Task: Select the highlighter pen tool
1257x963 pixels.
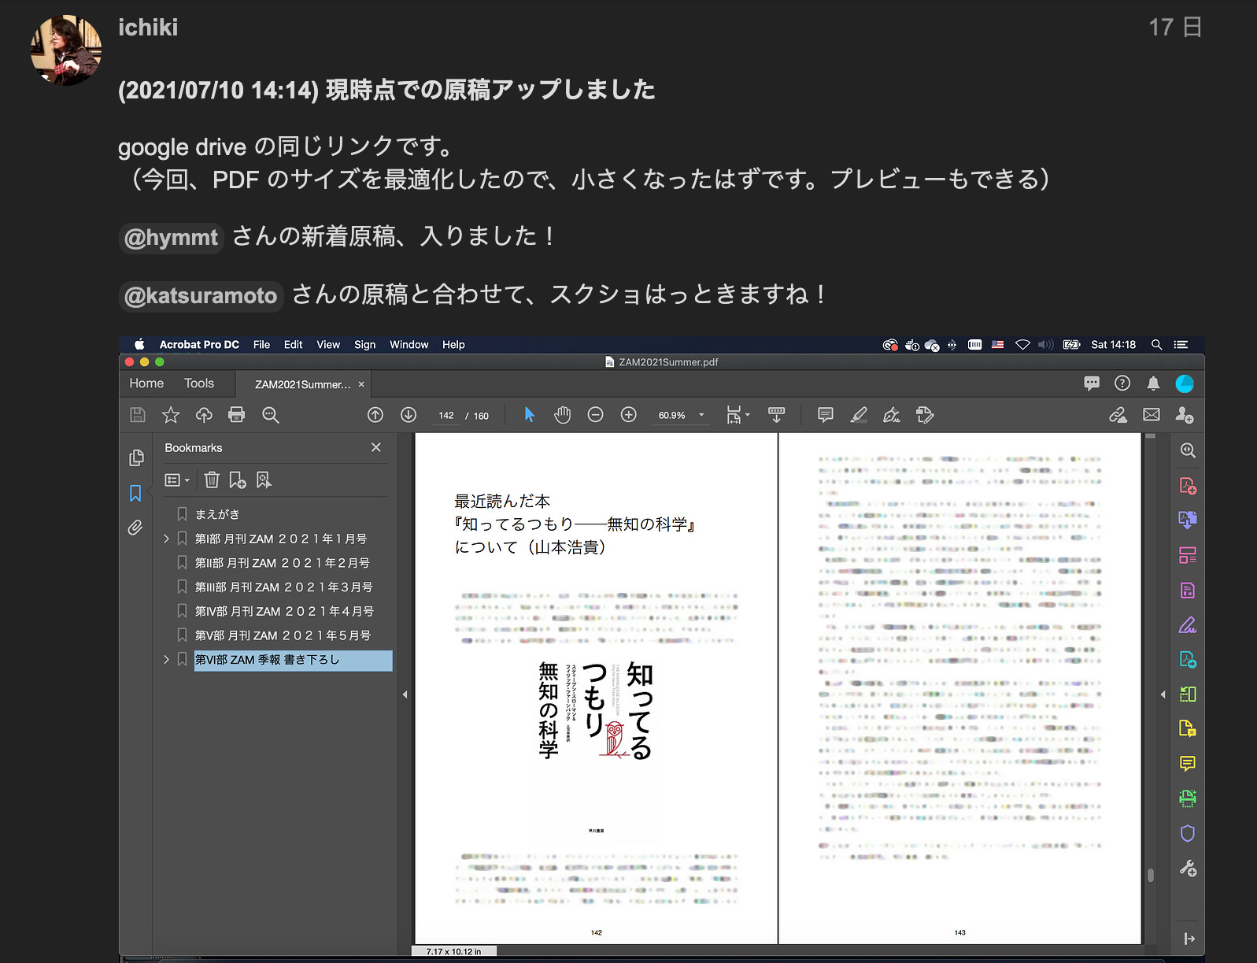Action: (859, 415)
